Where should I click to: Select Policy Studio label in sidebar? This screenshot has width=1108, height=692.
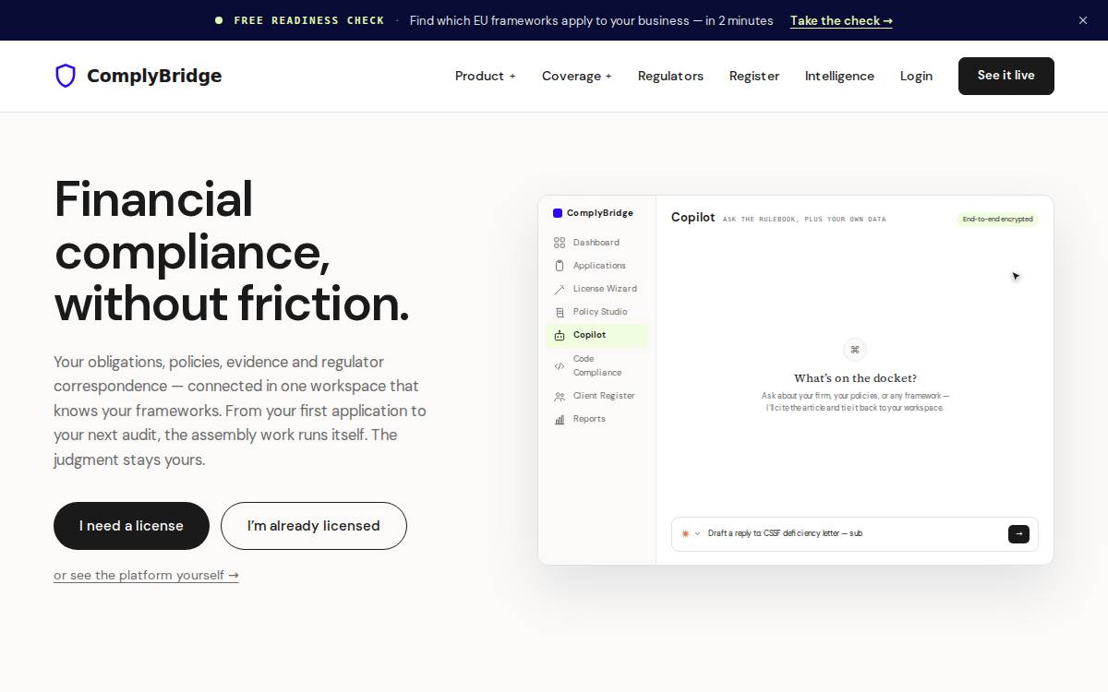(x=600, y=312)
